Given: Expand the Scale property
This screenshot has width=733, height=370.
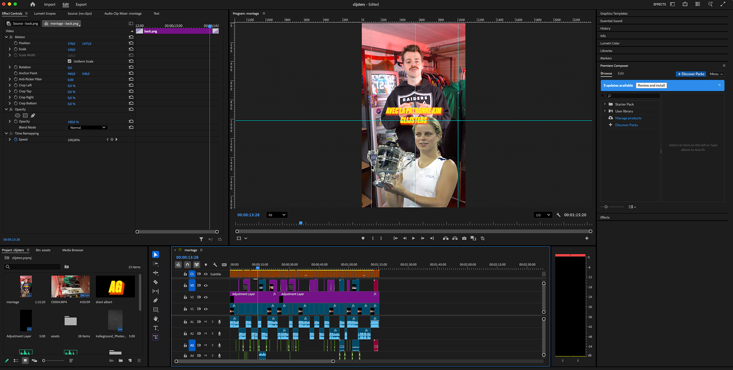Looking at the screenshot, I should (x=10, y=49).
